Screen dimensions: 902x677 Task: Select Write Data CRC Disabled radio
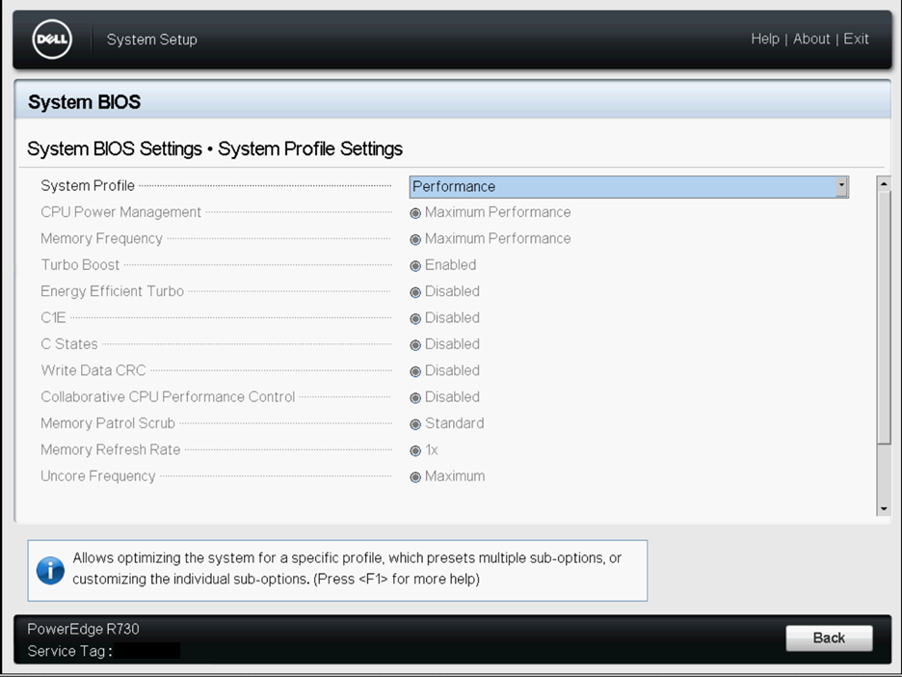click(415, 371)
